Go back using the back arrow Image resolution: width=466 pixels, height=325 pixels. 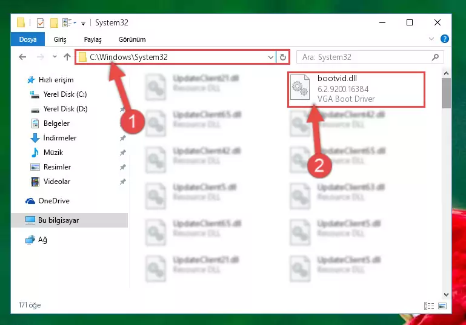point(22,57)
